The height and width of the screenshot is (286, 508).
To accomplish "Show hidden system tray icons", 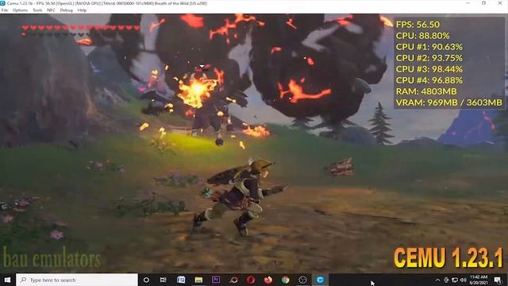I will click(437, 280).
